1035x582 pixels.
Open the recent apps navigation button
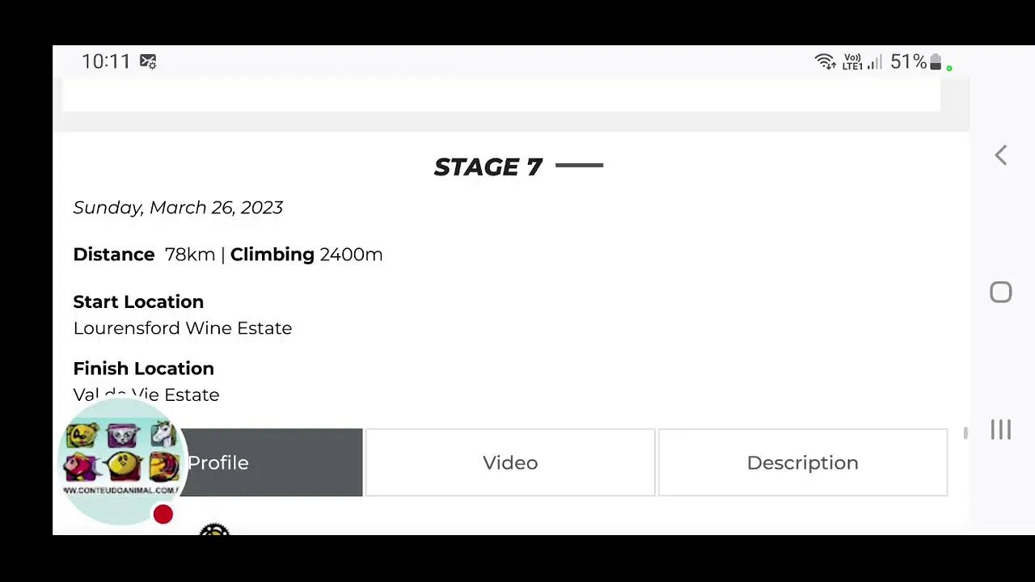[1001, 430]
